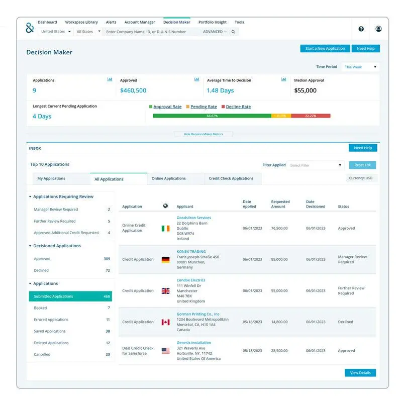Select Manager Review Required filter

(x=70, y=210)
